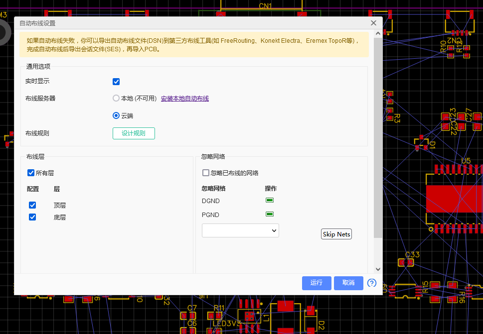Remove PGND from the ignored nets list
Image resolution: width=483 pixels, height=334 pixels.
coord(270,214)
